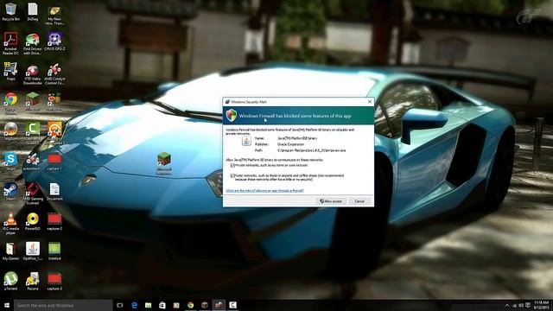Image resolution: width=553 pixels, height=311 pixels.
Task: Click the Search the web and Windows box
Action: [x=63, y=305]
